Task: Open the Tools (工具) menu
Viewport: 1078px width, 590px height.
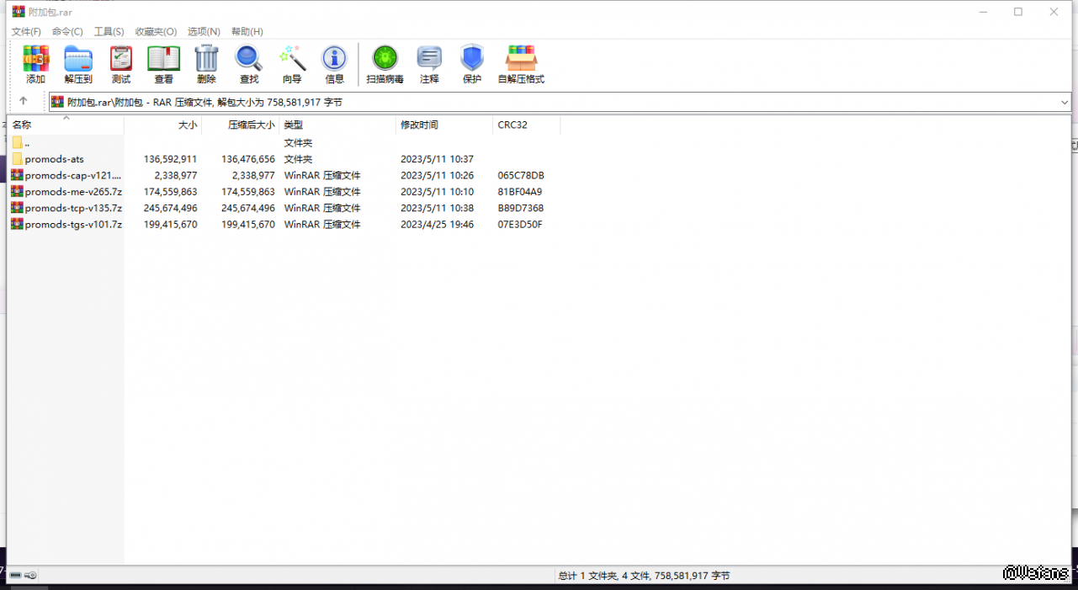Action: click(109, 31)
